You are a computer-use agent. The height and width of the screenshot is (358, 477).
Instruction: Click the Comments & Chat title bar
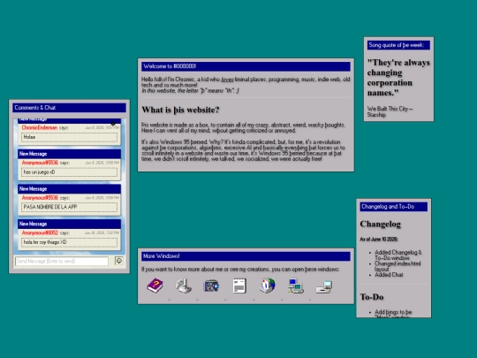pos(69,108)
